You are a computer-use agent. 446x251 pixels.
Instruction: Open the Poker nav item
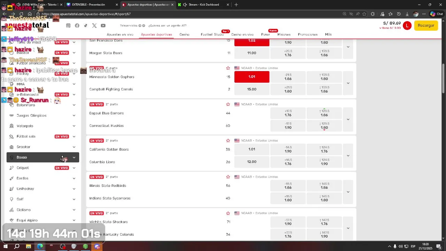266,35
